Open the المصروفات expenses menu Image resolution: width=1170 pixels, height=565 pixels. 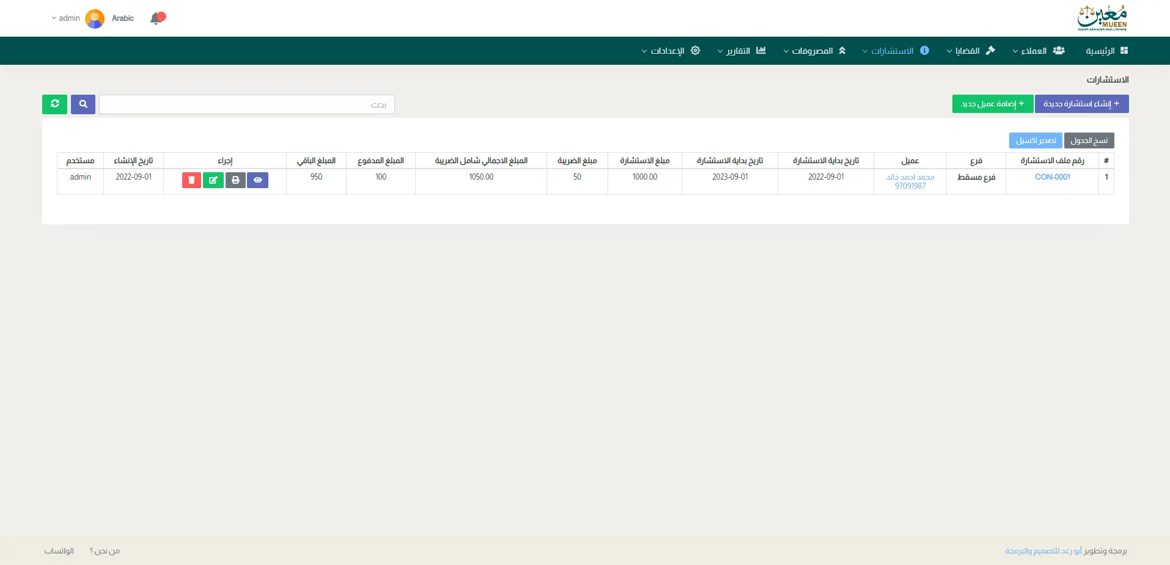click(x=814, y=51)
